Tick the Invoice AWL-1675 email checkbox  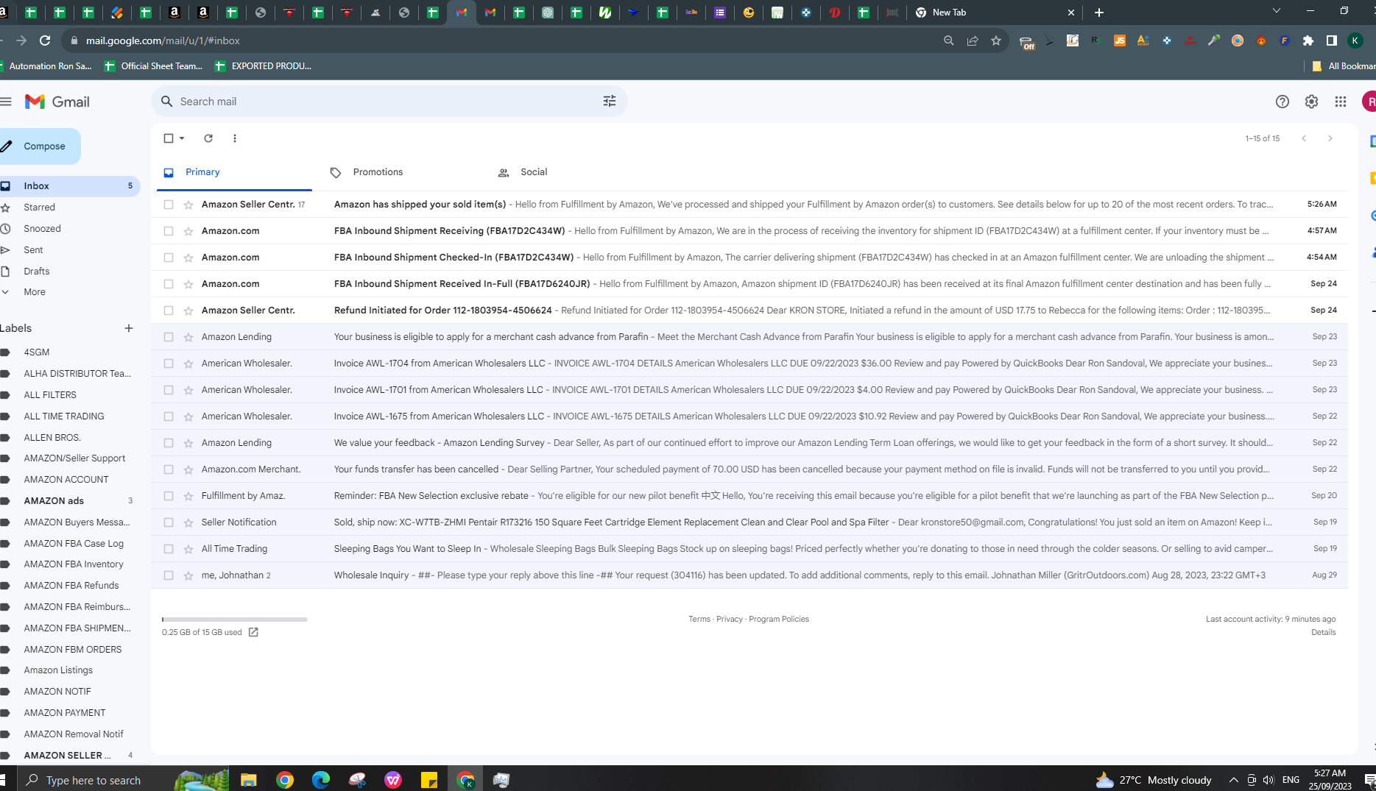click(169, 416)
